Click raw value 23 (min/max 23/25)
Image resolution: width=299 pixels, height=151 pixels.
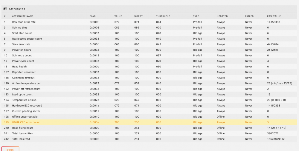pyautogui.click(x=280, y=83)
